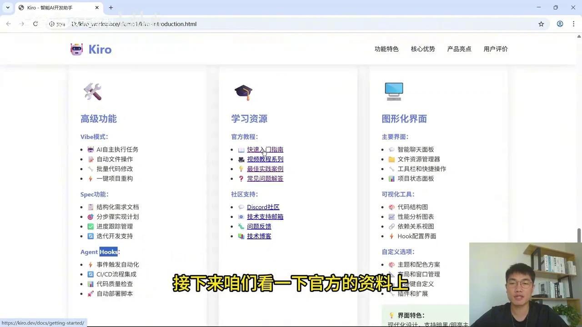Click the 迭代开发支持 list item
The image size is (582, 327).
[115, 236]
